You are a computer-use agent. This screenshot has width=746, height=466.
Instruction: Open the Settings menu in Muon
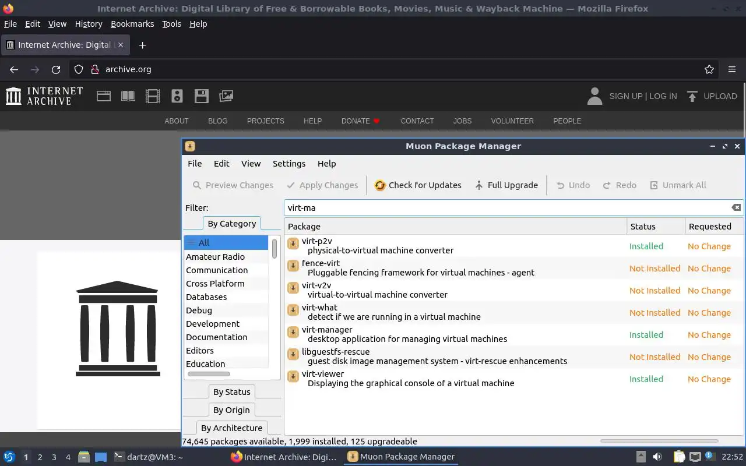(x=289, y=164)
